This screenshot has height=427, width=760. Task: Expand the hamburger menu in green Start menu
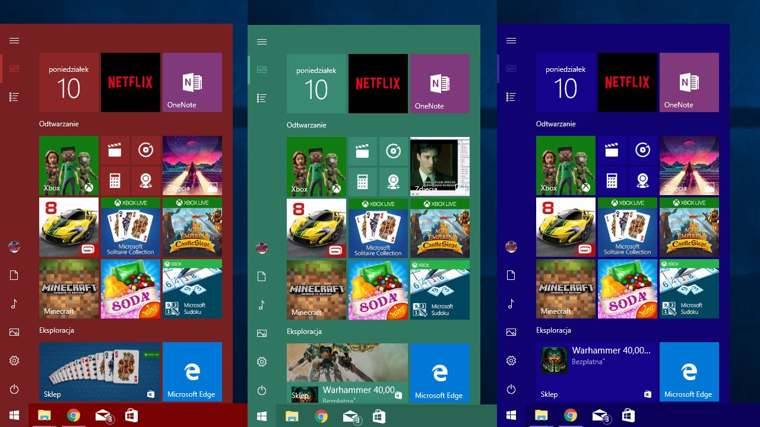(262, 42)
